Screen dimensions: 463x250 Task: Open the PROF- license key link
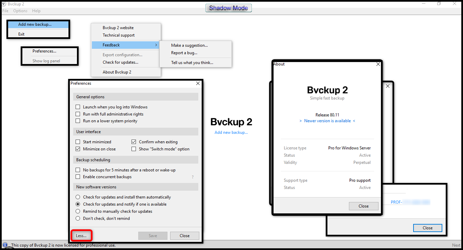click(x=410, y=202)
